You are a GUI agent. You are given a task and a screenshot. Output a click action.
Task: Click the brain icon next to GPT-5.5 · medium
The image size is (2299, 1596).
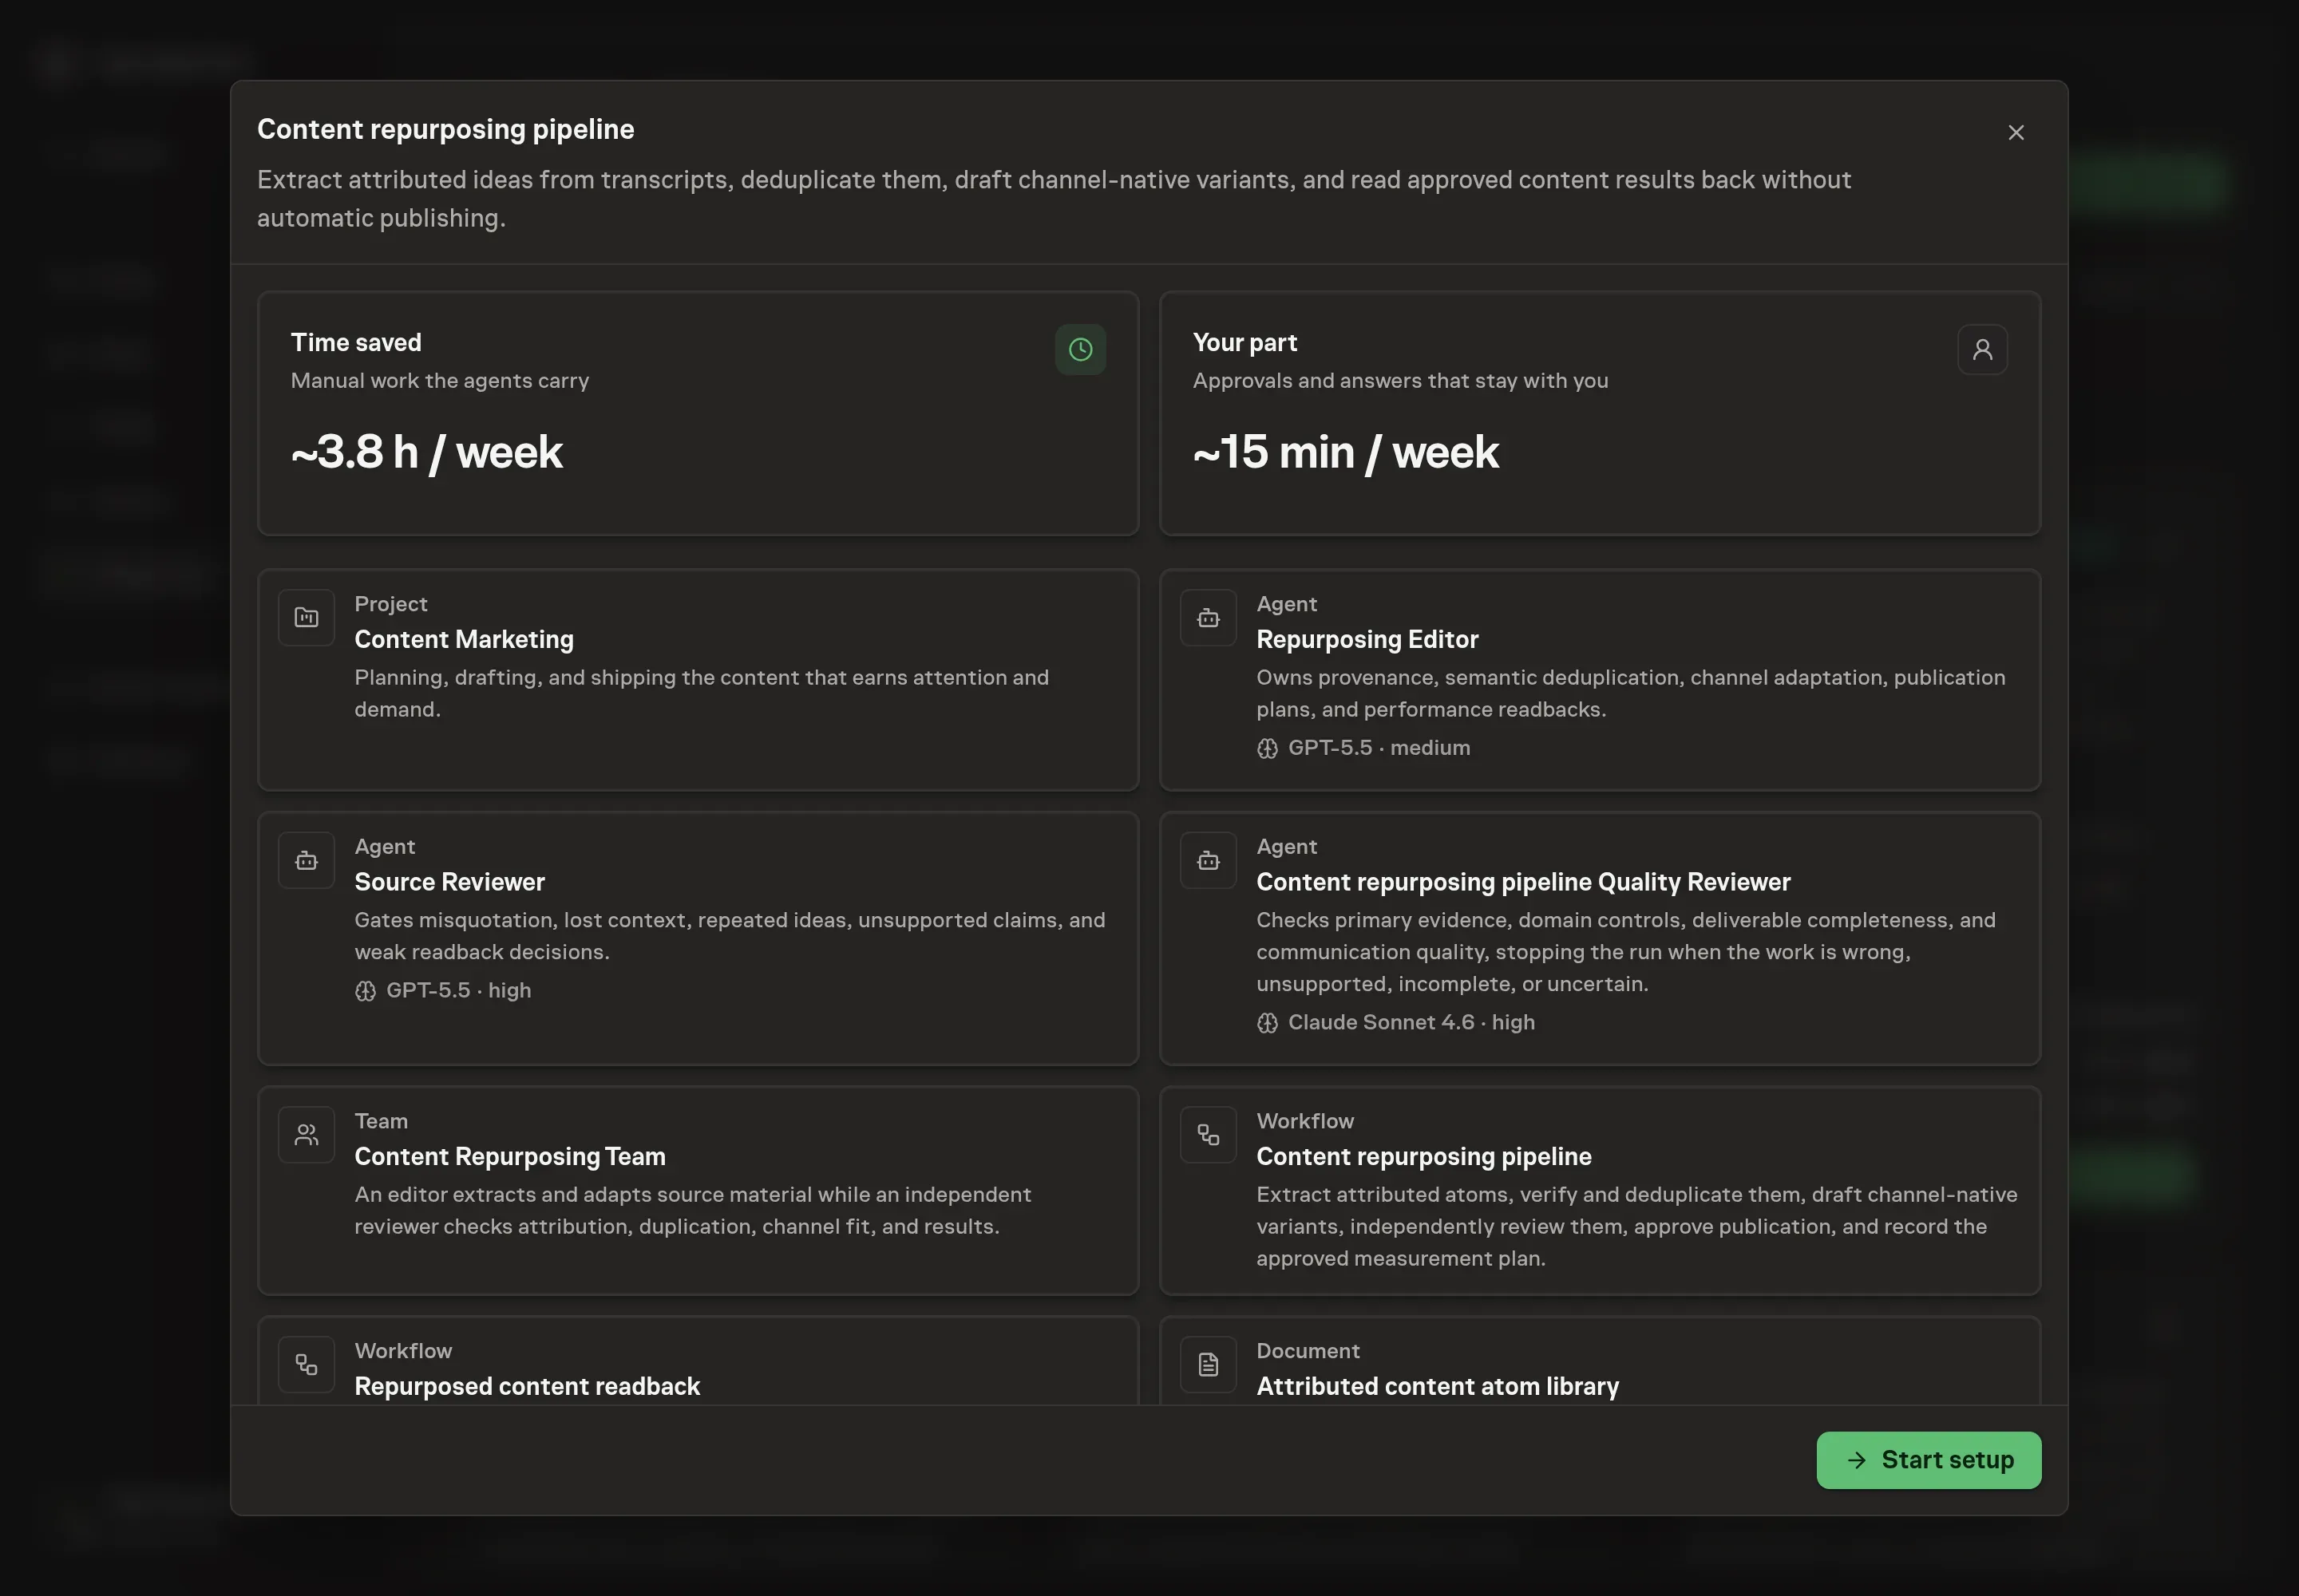[x=1268, y=749]
